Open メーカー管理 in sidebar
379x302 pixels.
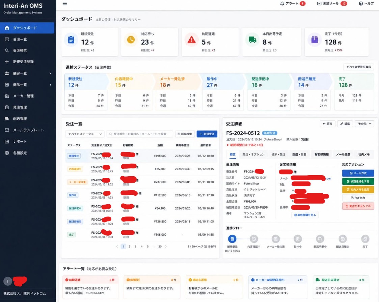point(27,96)
